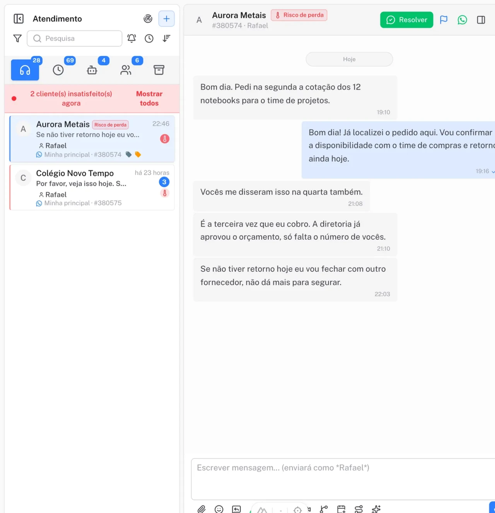Image resolution: width=495 pixels, height=513 pixels.
Task: Select the headset tab with 28 badge
Action: pos(25,70)
